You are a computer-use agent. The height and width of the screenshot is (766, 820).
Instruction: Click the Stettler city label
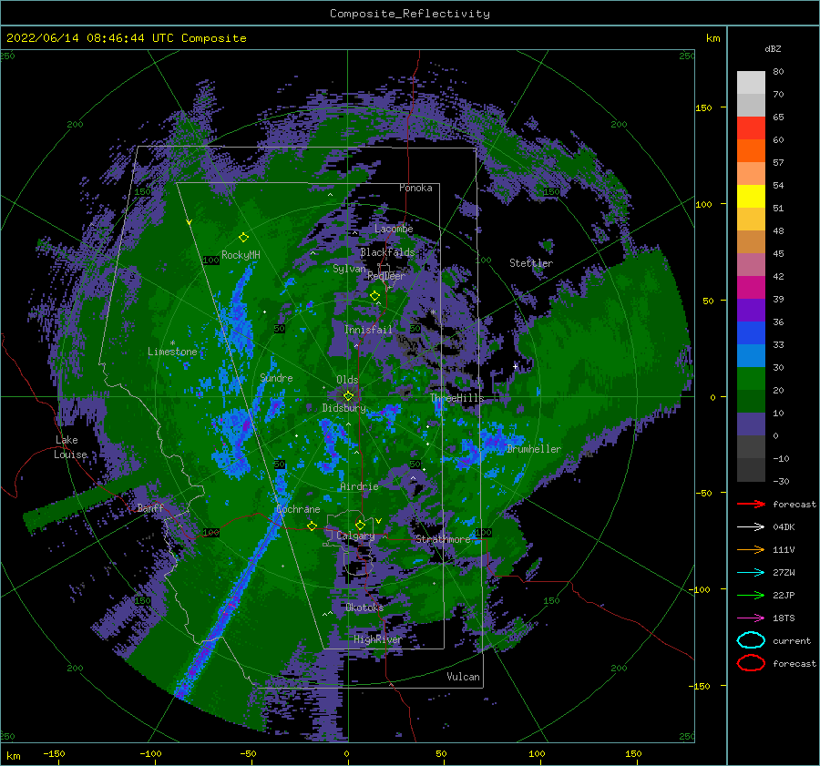coord(531,263)
